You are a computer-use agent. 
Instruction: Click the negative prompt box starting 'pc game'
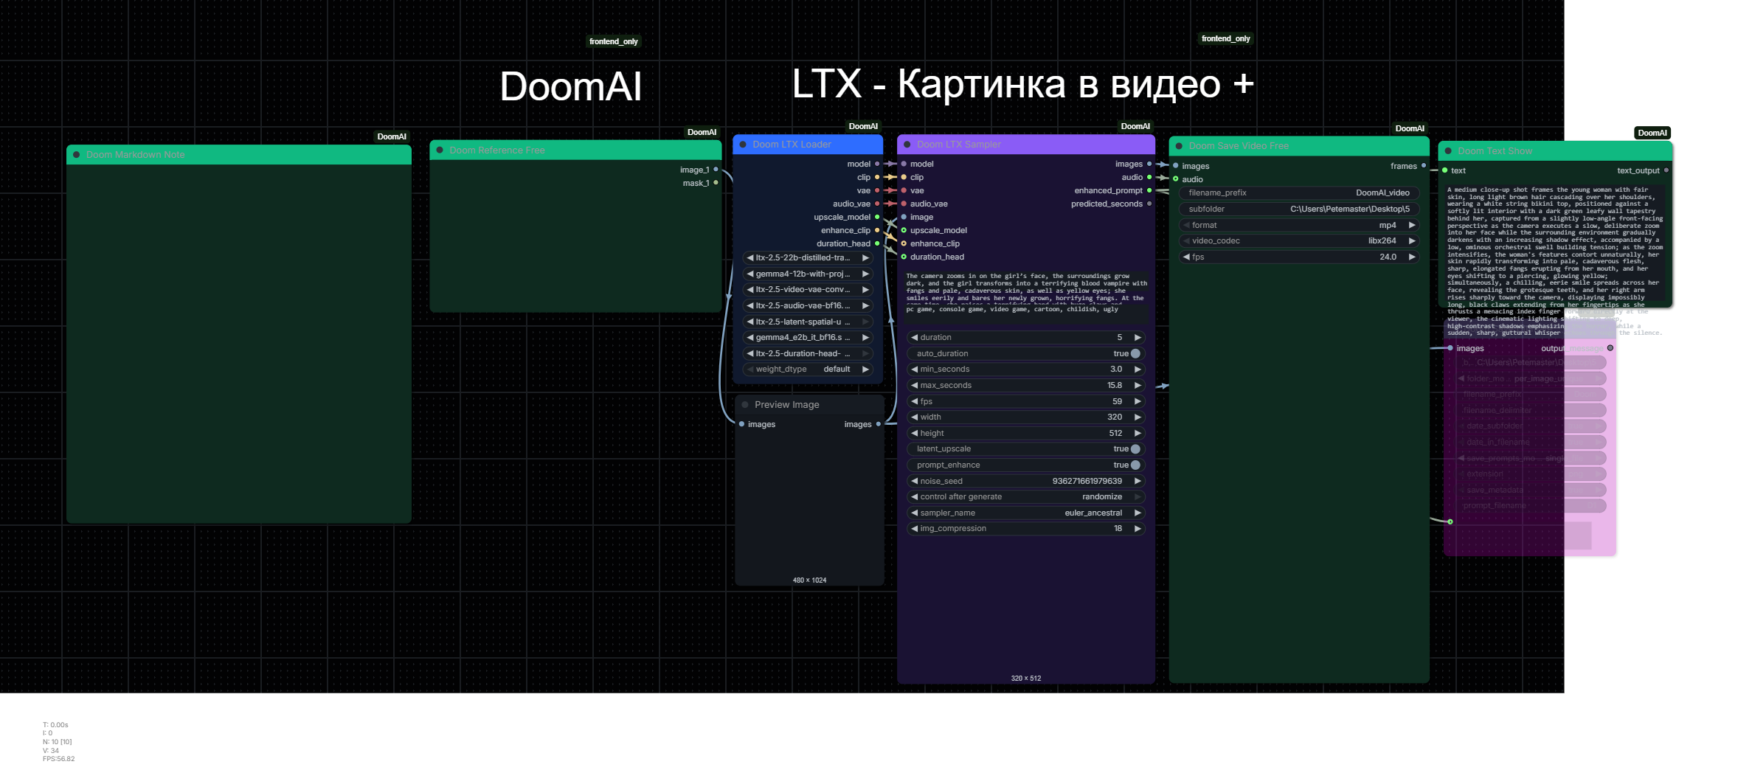tap(1026, 313)
